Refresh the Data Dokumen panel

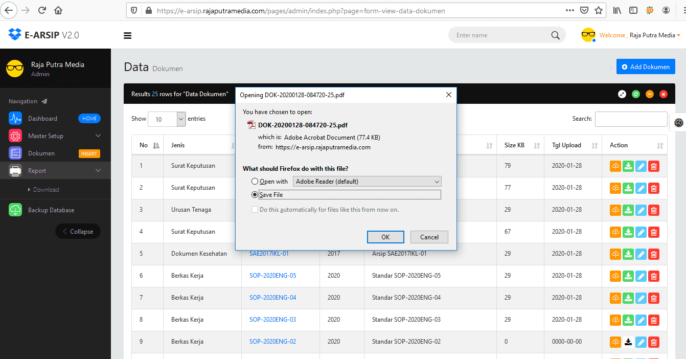pyautogui.click(x=635, y=94)
